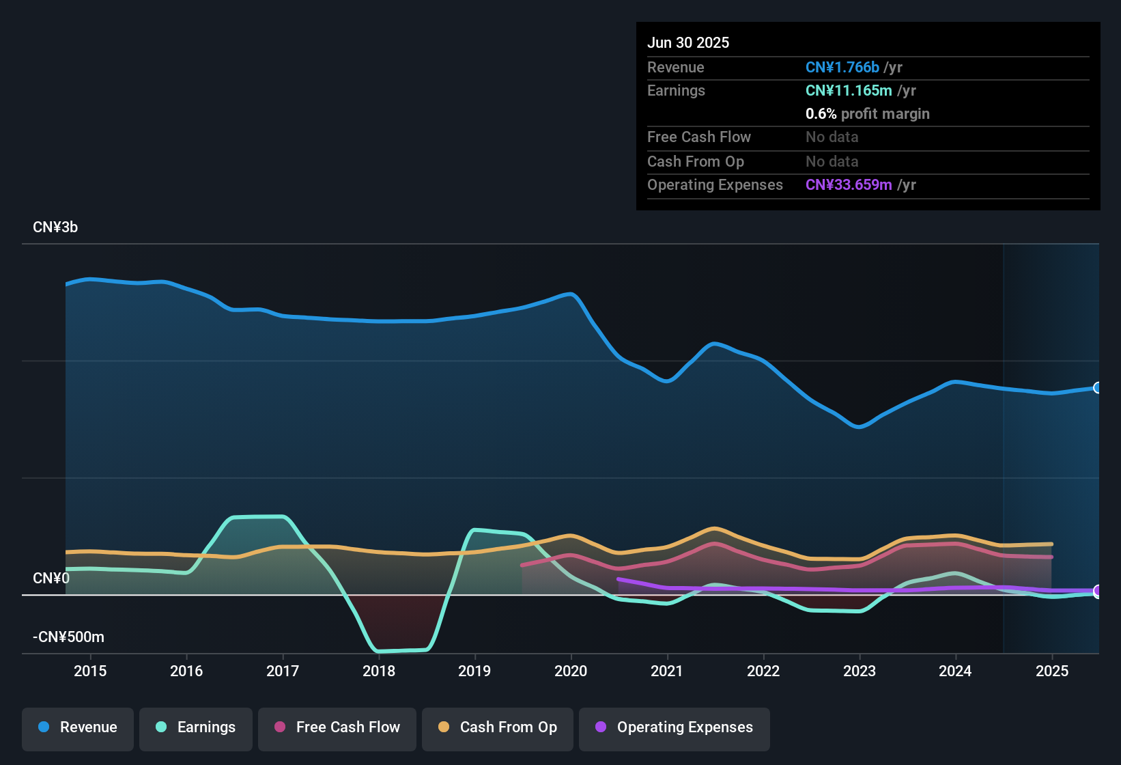This screenshot has height=765, width=1121.
Task: Click the 2017 x-axis label
Action: click(283, 671)
